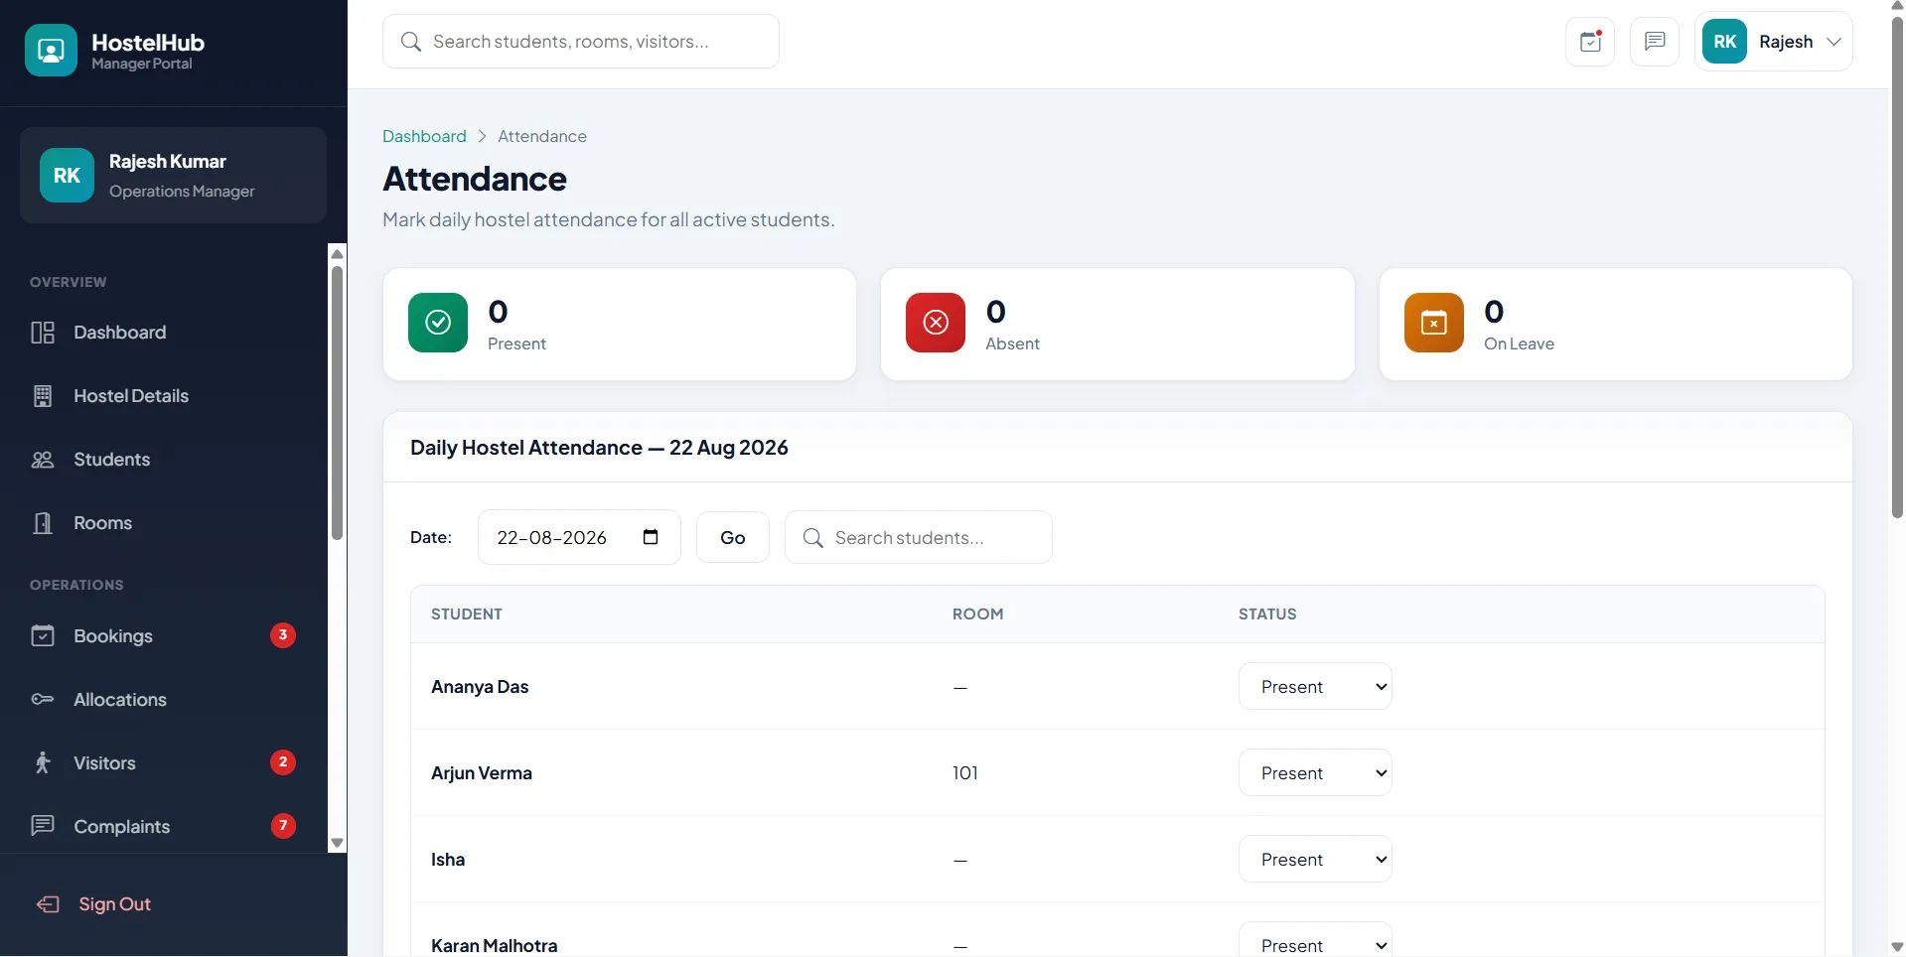Click the Complaints message icon
Image resolution: width=1906 pixels, height=957 pixels.
pyautogui.click(x=43, y=826)
